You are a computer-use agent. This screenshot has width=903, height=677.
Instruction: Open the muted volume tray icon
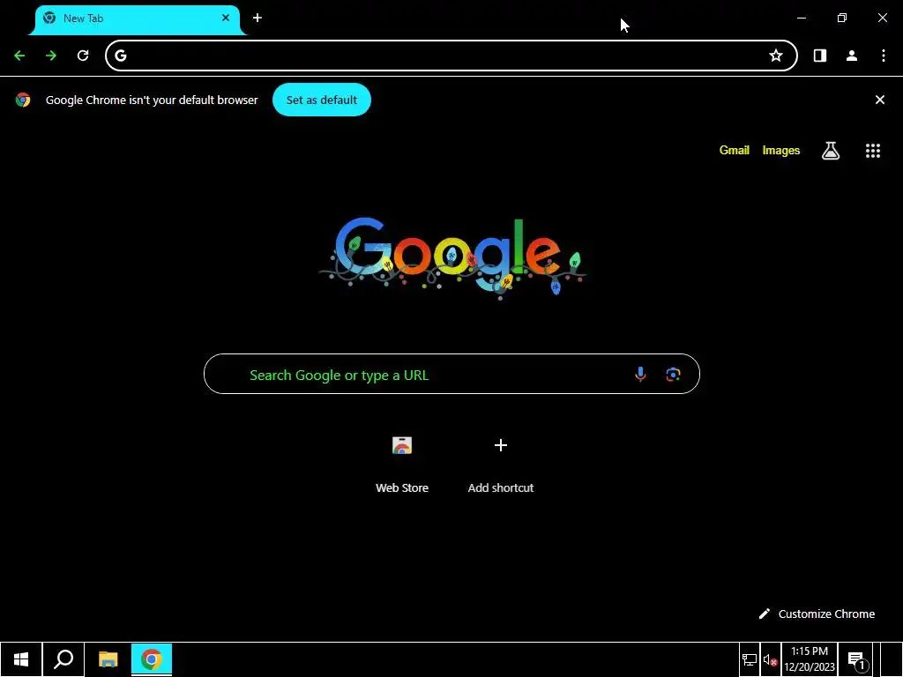click(770, 659)
